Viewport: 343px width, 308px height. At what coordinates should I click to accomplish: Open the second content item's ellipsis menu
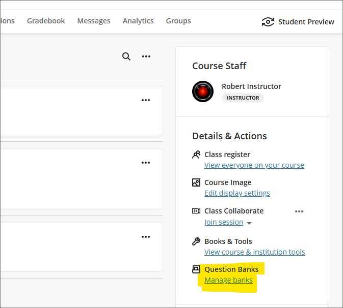[146, 163]
